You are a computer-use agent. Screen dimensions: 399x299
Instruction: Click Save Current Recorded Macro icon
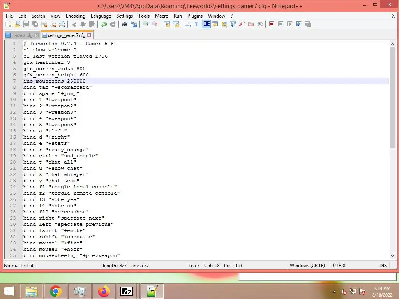(x=308, y=24)
